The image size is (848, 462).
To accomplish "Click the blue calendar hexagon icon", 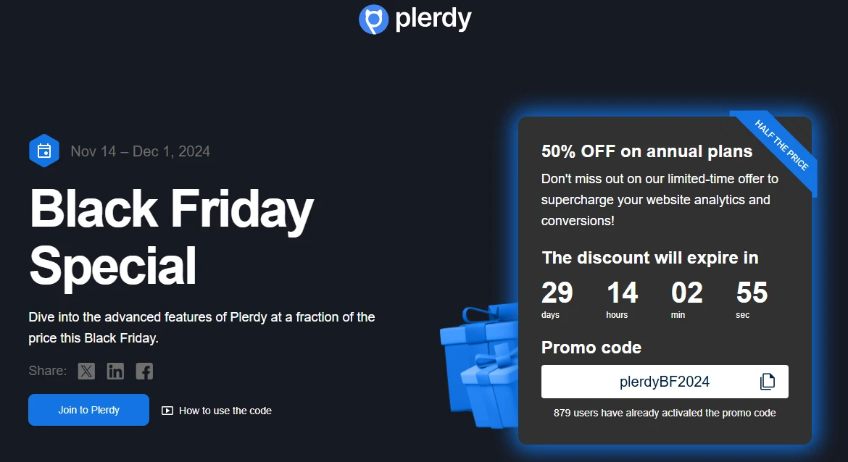I will click(x=44, y=151).
